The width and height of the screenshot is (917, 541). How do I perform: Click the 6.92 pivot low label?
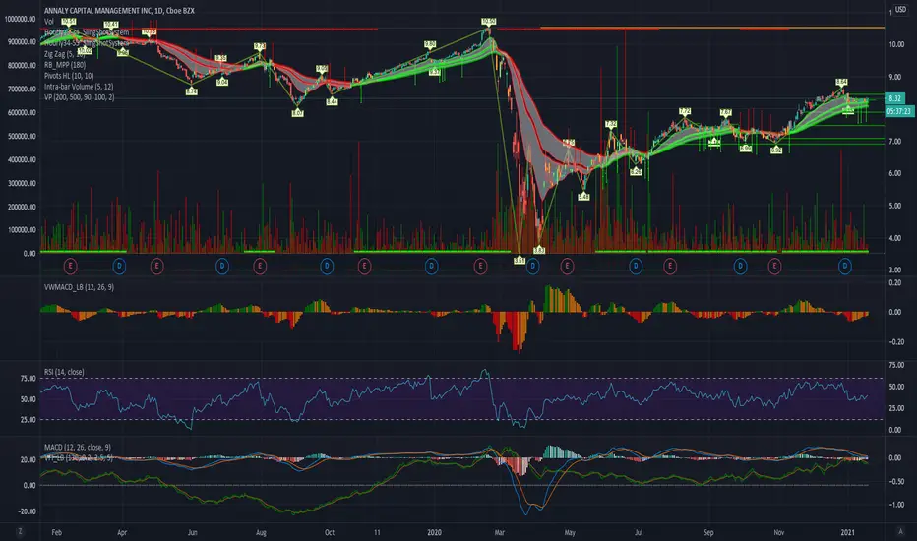[776, 150]
